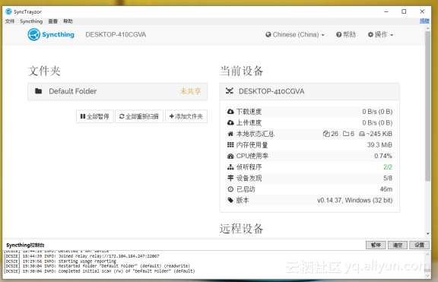Click the disk size icon showing ~245 KiB

coord(362,134)
